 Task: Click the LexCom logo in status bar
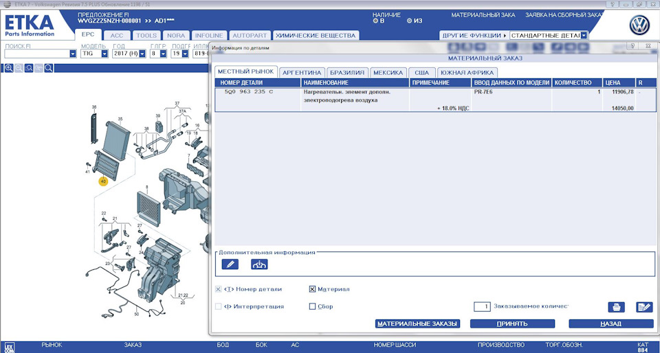point(9,348)
